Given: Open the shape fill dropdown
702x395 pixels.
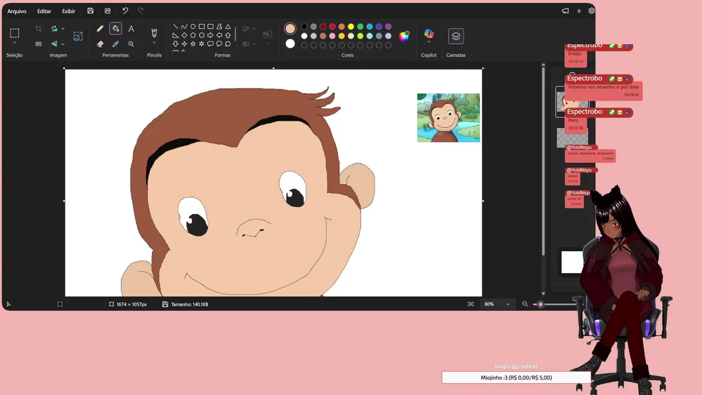Looking at the screenshot, I should coord(254,44).
